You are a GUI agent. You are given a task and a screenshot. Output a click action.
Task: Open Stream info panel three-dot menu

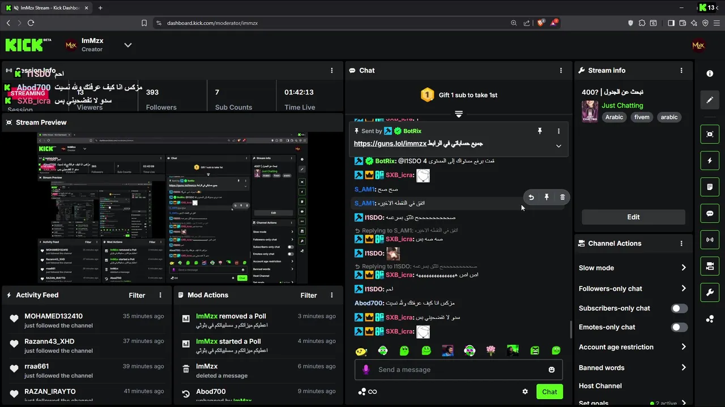click(x=681, y=71)
